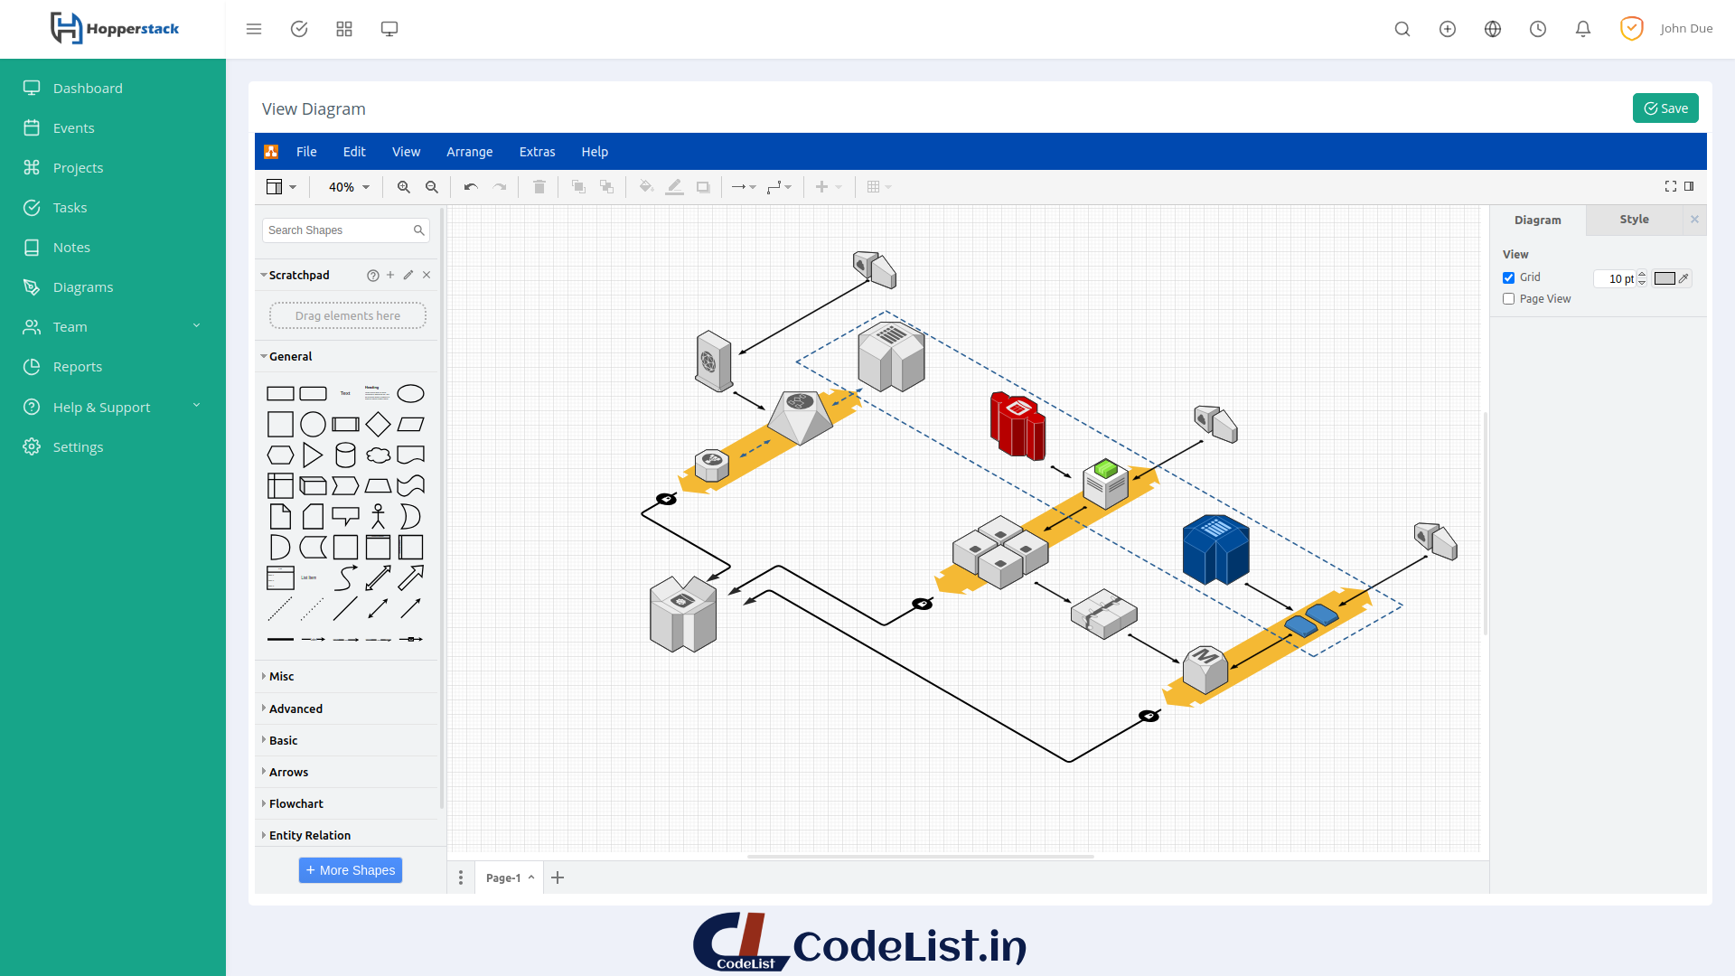Image resolution: width=1735 pixels, height=976 pixels.
Task: Select the zoom-out magnifier tool
Action: pos(431,187)
